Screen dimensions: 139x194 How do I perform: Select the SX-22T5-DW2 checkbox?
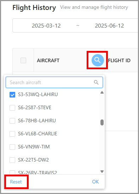click(12, 160)
